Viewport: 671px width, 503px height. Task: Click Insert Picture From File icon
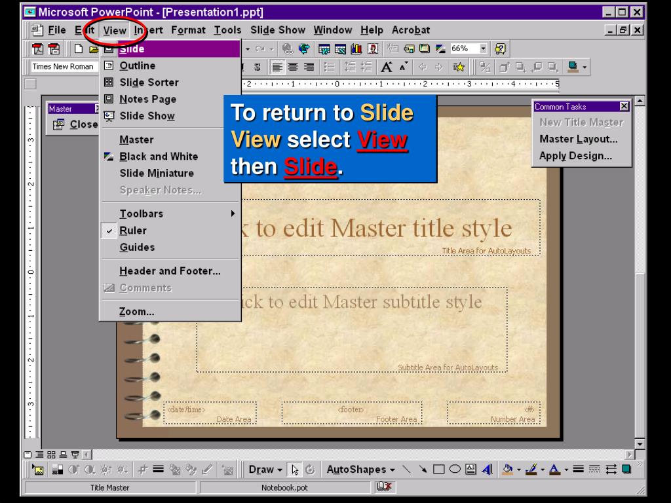coord(37,470)
